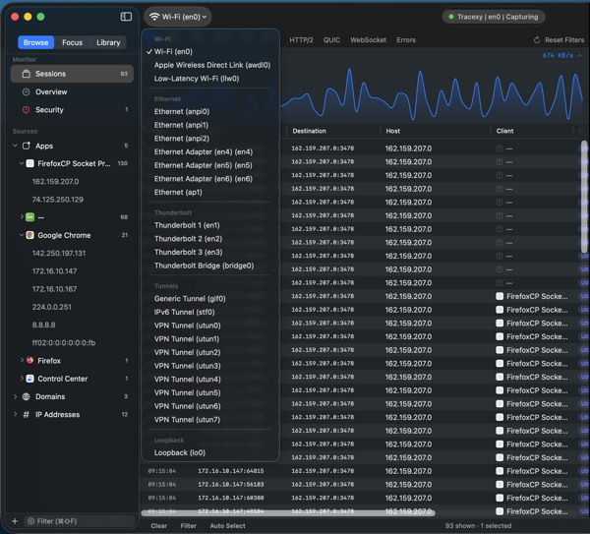
Task: Click the Reset Filters refresh icon
Action: [x=537, y=40]
